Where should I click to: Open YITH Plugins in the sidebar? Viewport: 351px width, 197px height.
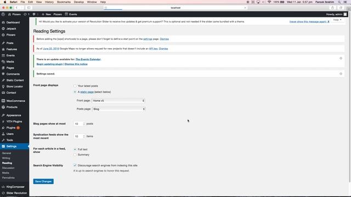tap(14, 121)
